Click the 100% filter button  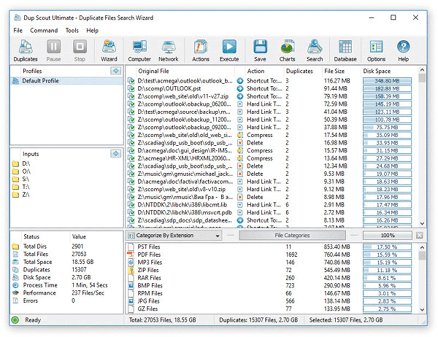(x=387, y=236)
